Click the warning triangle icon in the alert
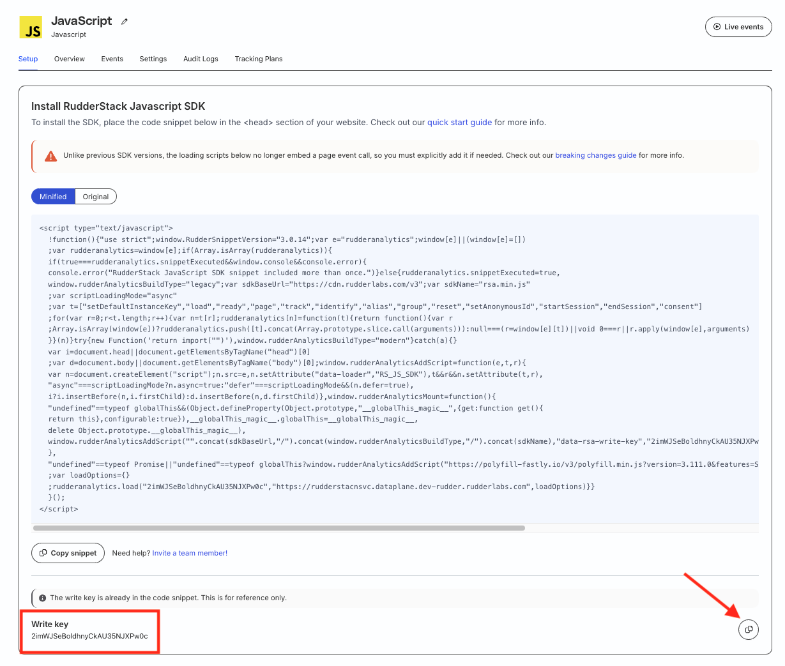Screen dimensions: 785x666 pyautogui.click(x=50, y=156)
